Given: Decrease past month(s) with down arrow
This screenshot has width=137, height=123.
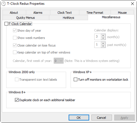Looking at the screenshot, I should 103,46.
